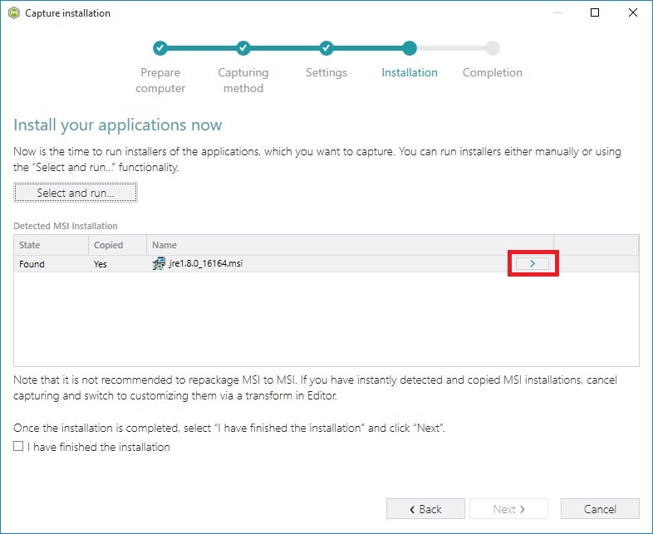Maximize the Capture installation window

(x=595, y=12)
